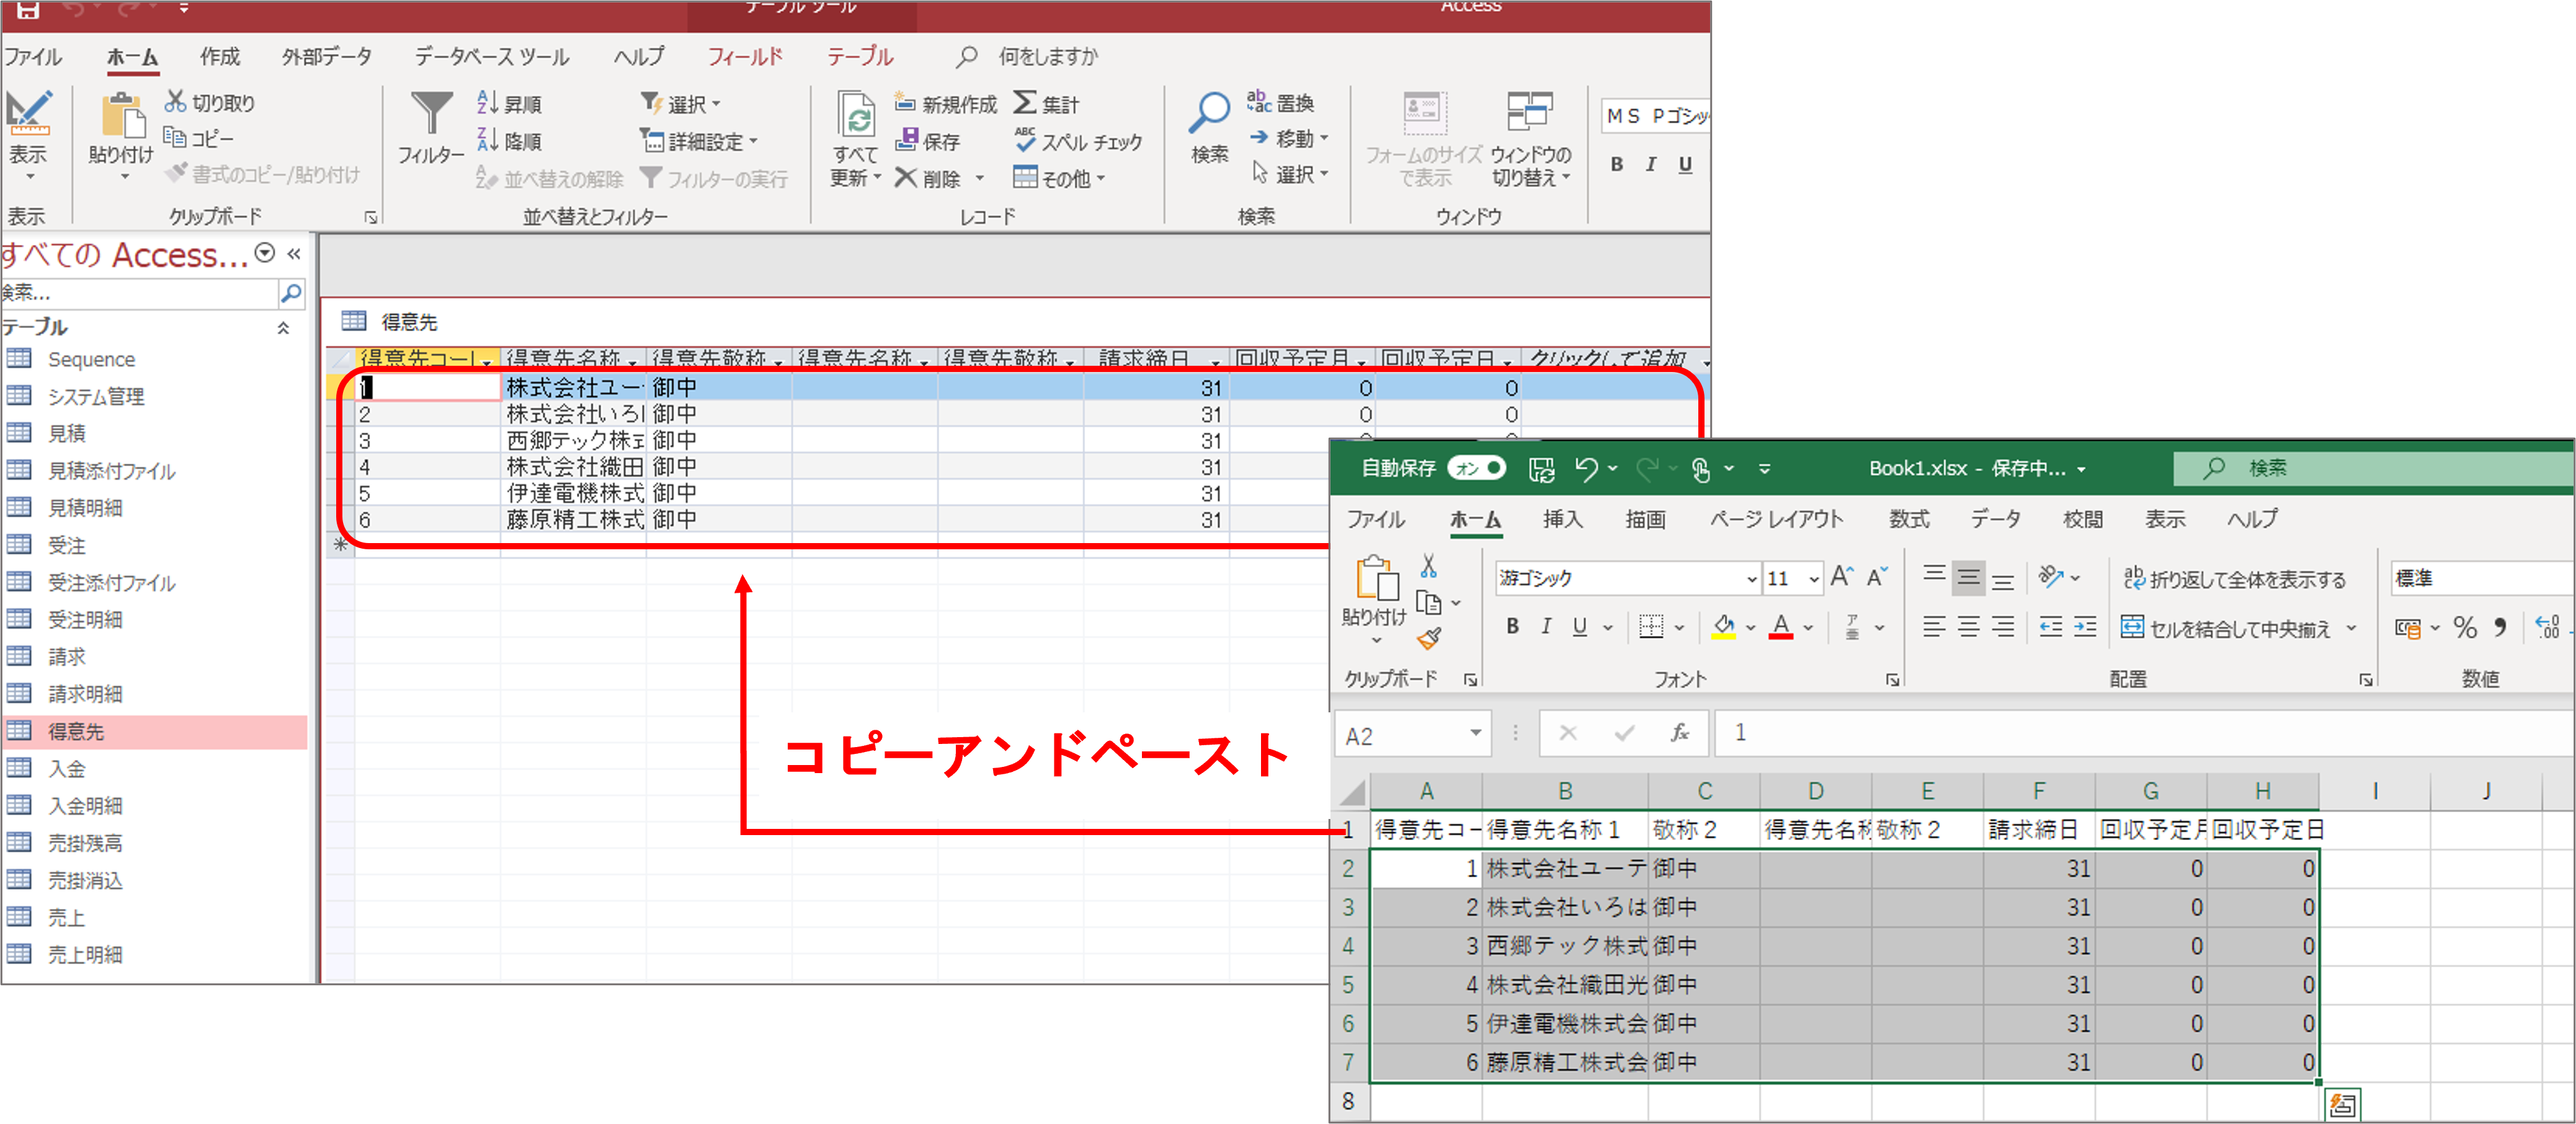Open Excel font name dropdown (游ゴシック)

point(1752,578)
